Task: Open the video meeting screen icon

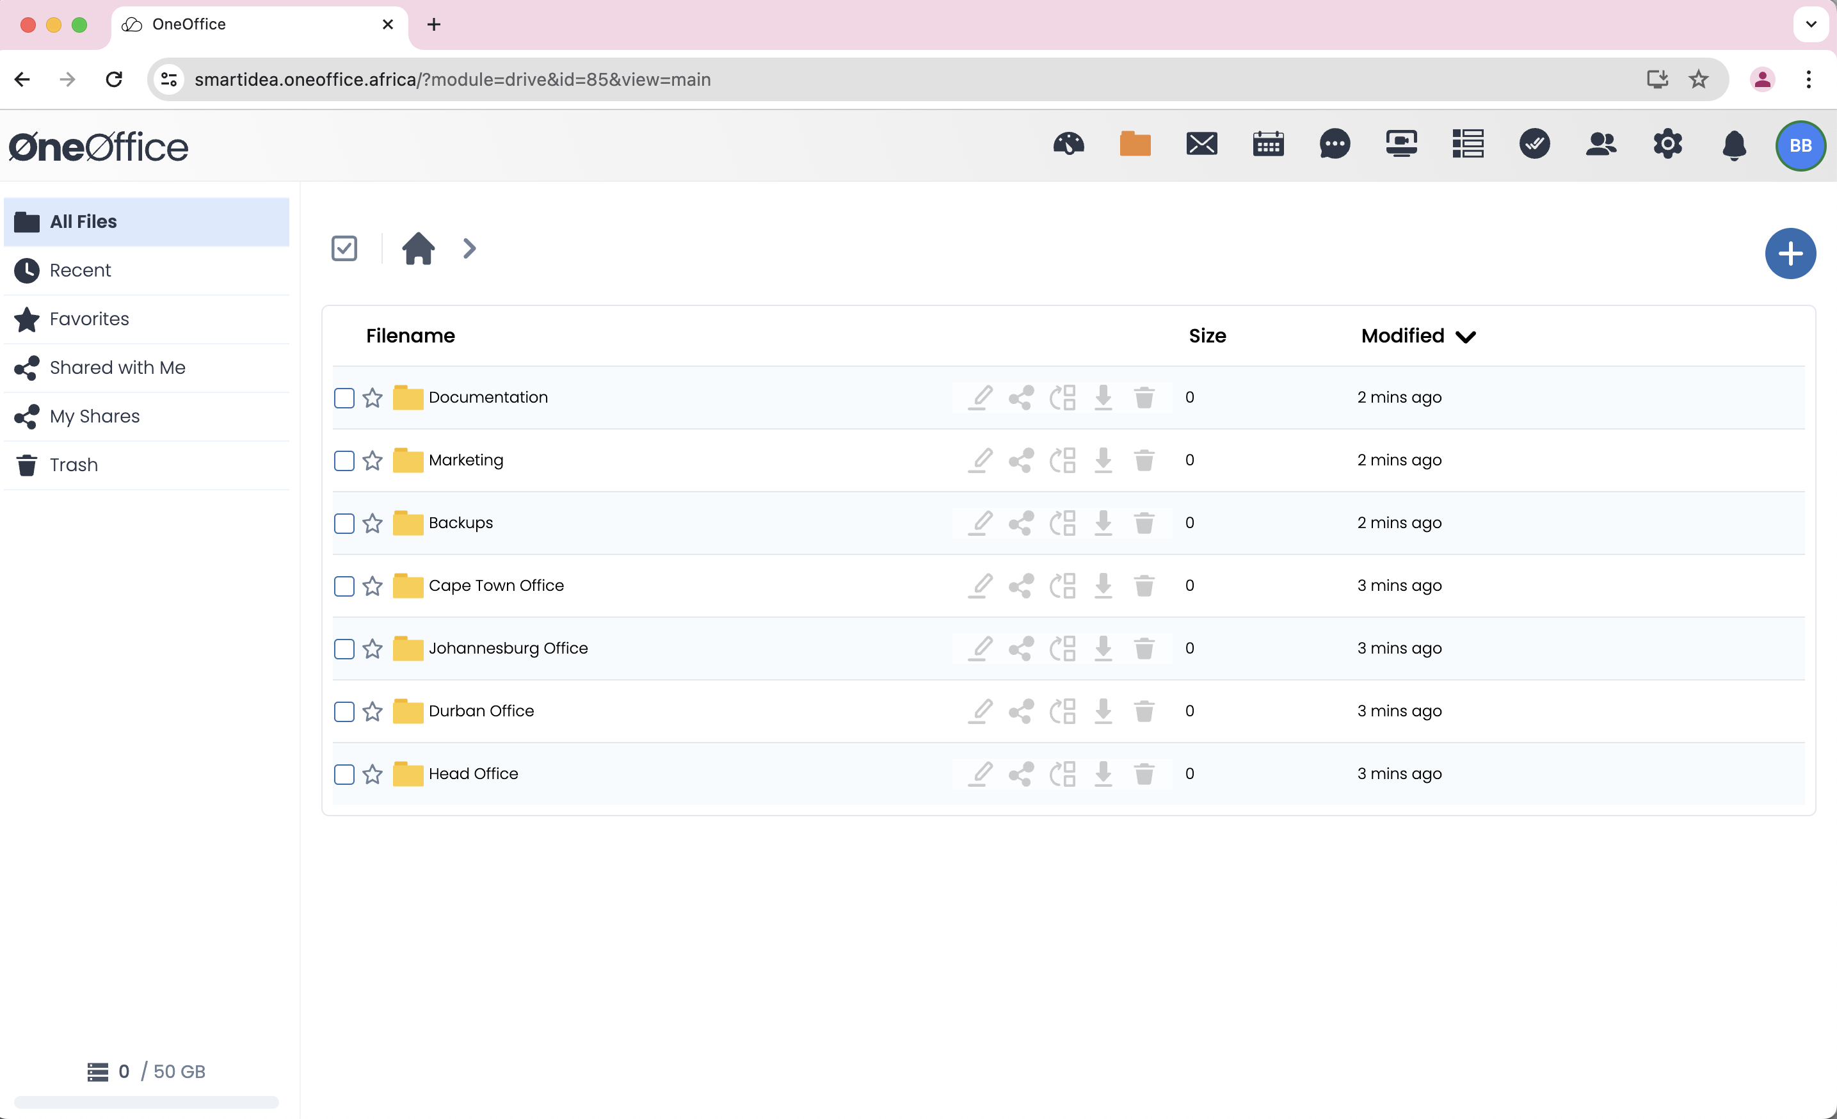Action: [1402, 144]
